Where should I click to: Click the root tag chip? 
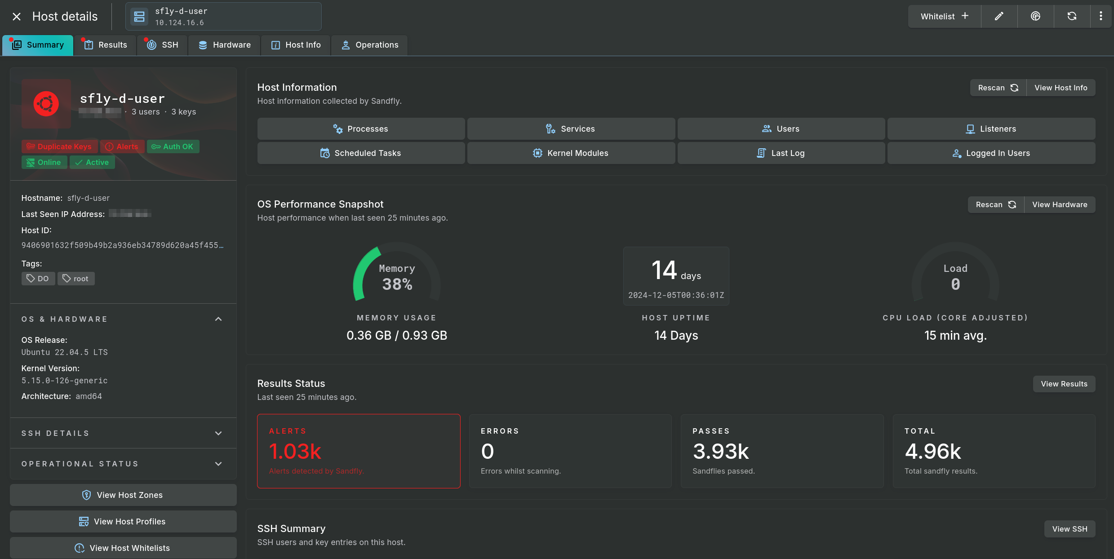pyautogui.click(x=76, y=279)
